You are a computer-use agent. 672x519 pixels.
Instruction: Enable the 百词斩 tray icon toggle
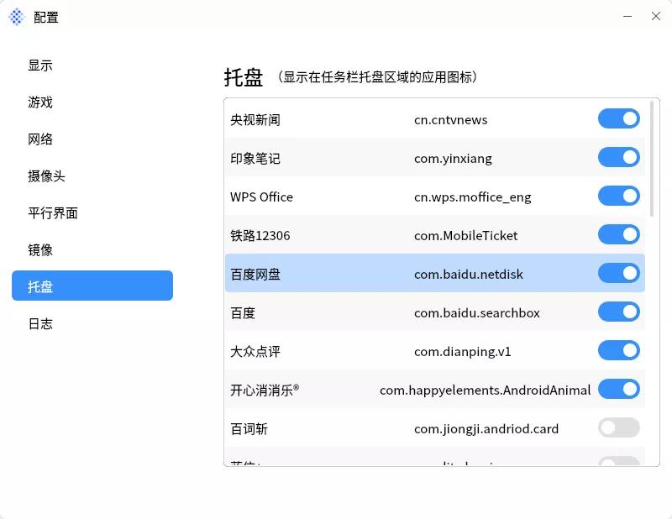[619, 427]
